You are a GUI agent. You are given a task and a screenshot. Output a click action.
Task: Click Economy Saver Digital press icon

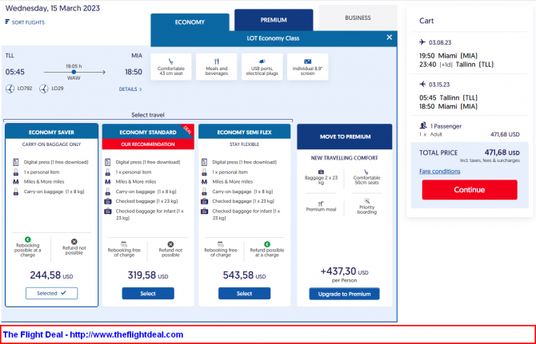16,162
